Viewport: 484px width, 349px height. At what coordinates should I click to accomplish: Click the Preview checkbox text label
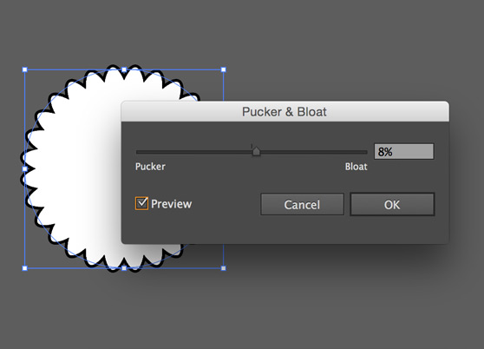172,204
